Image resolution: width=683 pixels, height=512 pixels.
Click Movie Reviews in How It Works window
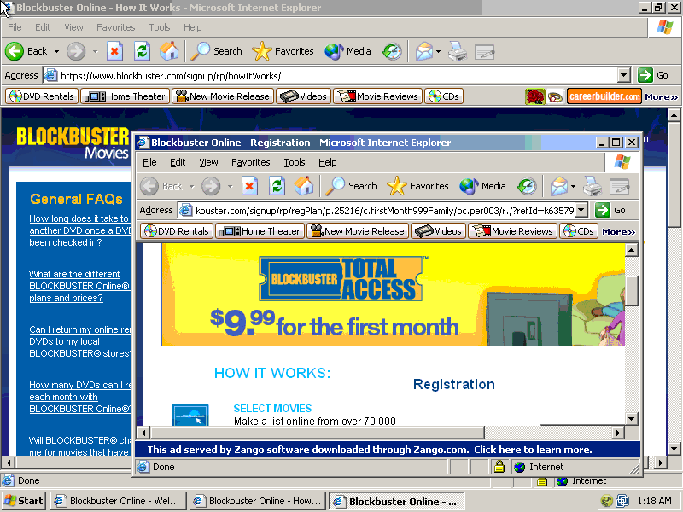[377, 96]
